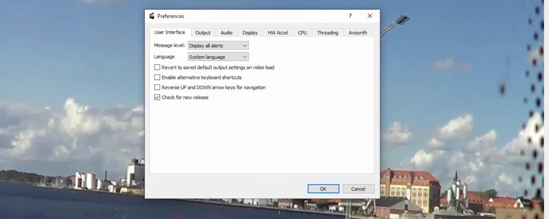Viewport: 549px width, 219px height.
Task: Click the question mark help button
Action: point(350,16)
